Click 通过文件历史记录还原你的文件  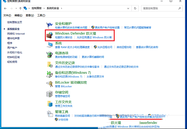tap(121, 67)
